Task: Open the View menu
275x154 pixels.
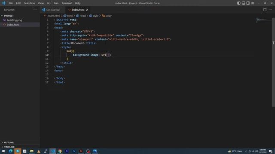Action: (x=41, y=3)
